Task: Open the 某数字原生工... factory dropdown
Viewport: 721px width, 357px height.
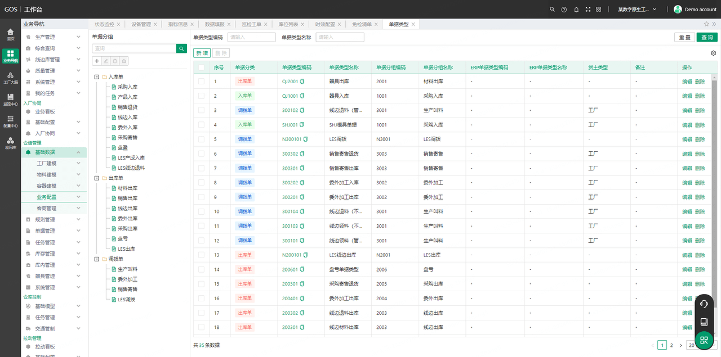Action: [637, 10]
